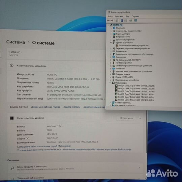Screen dimensions: 182x182
Task: Scan for hardware changes using monitor icon
Action: point(135,21)
